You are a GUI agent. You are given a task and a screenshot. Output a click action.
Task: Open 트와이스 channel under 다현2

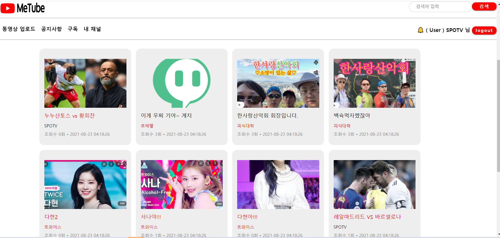(53, 227)
